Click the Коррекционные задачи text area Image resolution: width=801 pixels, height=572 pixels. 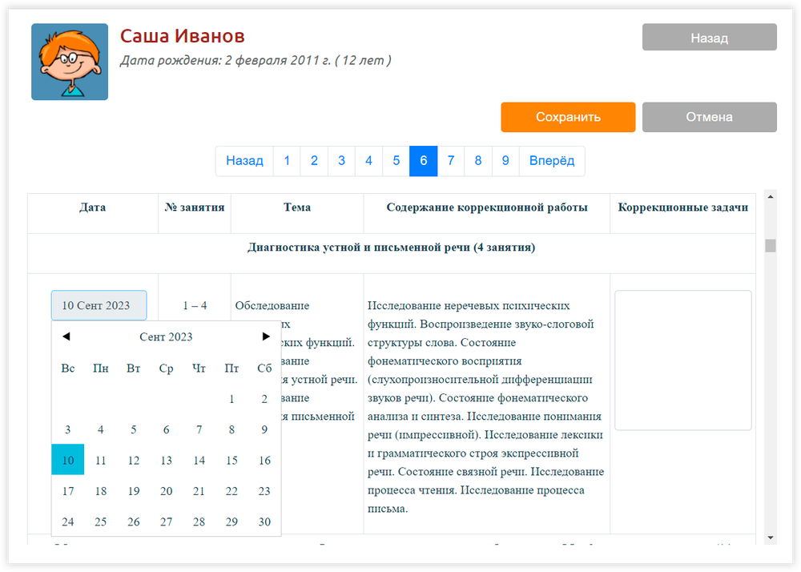point(682,361)
